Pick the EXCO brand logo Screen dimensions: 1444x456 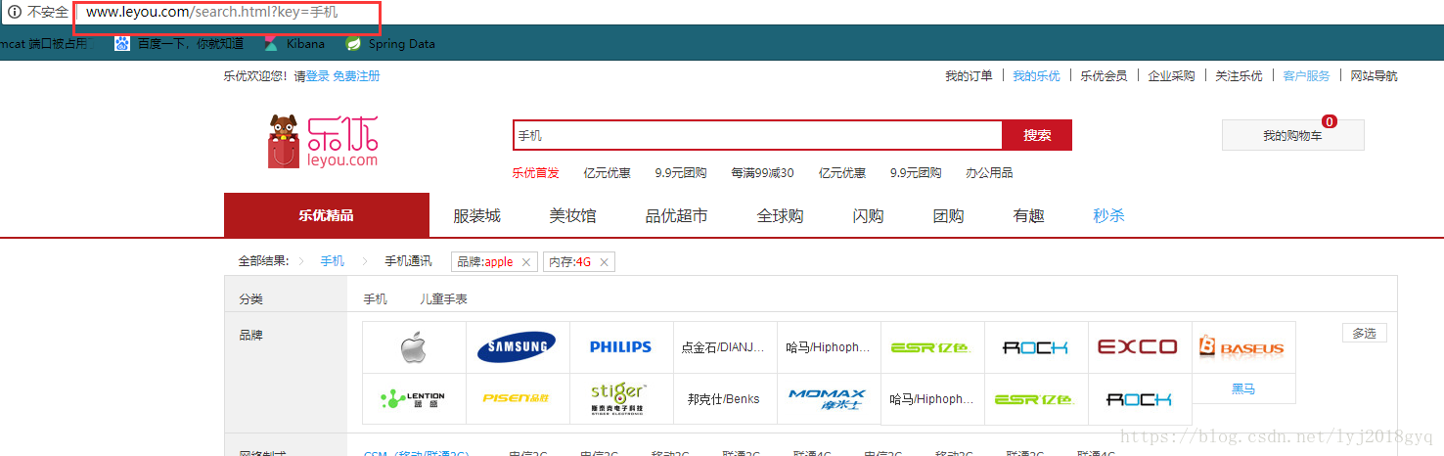(x=1138, y=347)
